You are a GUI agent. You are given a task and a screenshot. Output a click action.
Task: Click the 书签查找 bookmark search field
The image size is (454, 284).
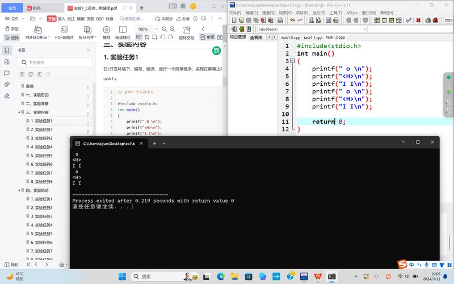click(x=53, y=62)
